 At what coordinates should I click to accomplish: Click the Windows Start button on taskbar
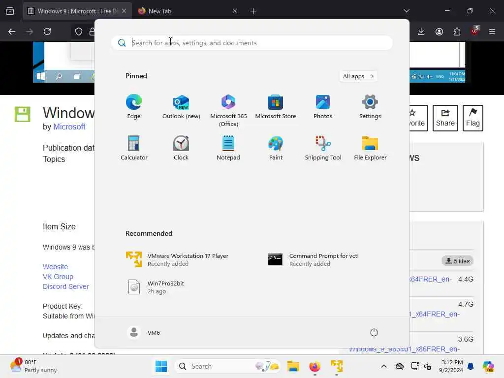(161, 366)
